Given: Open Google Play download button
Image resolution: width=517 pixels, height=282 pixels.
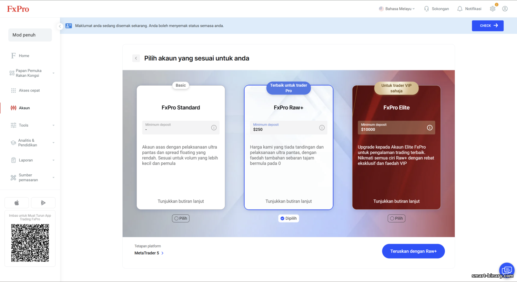Looking at the screenshot, I should click(x=43, y=203).
